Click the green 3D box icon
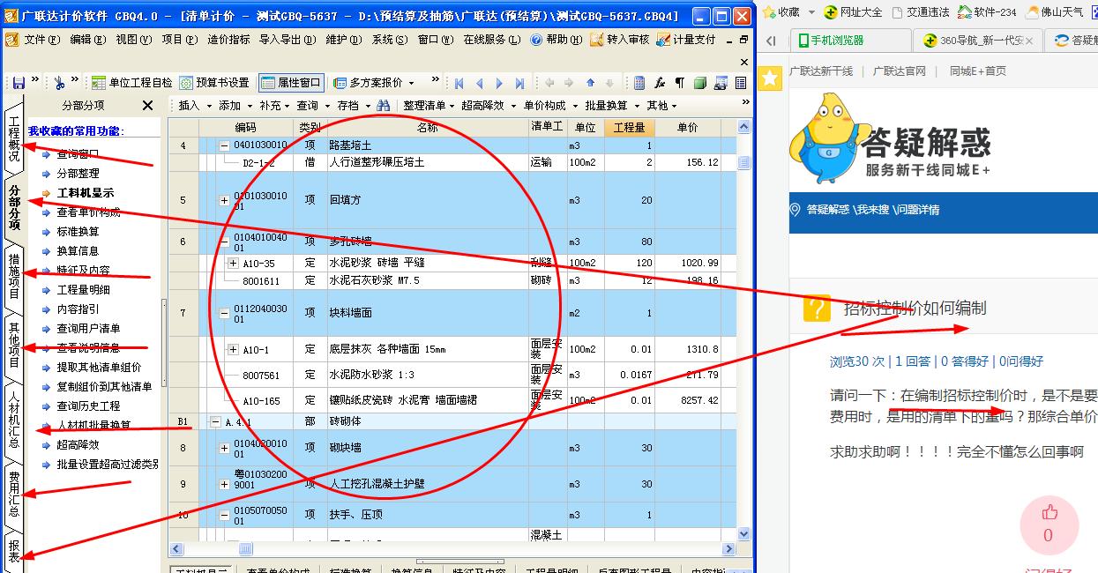 coord(700,83)
